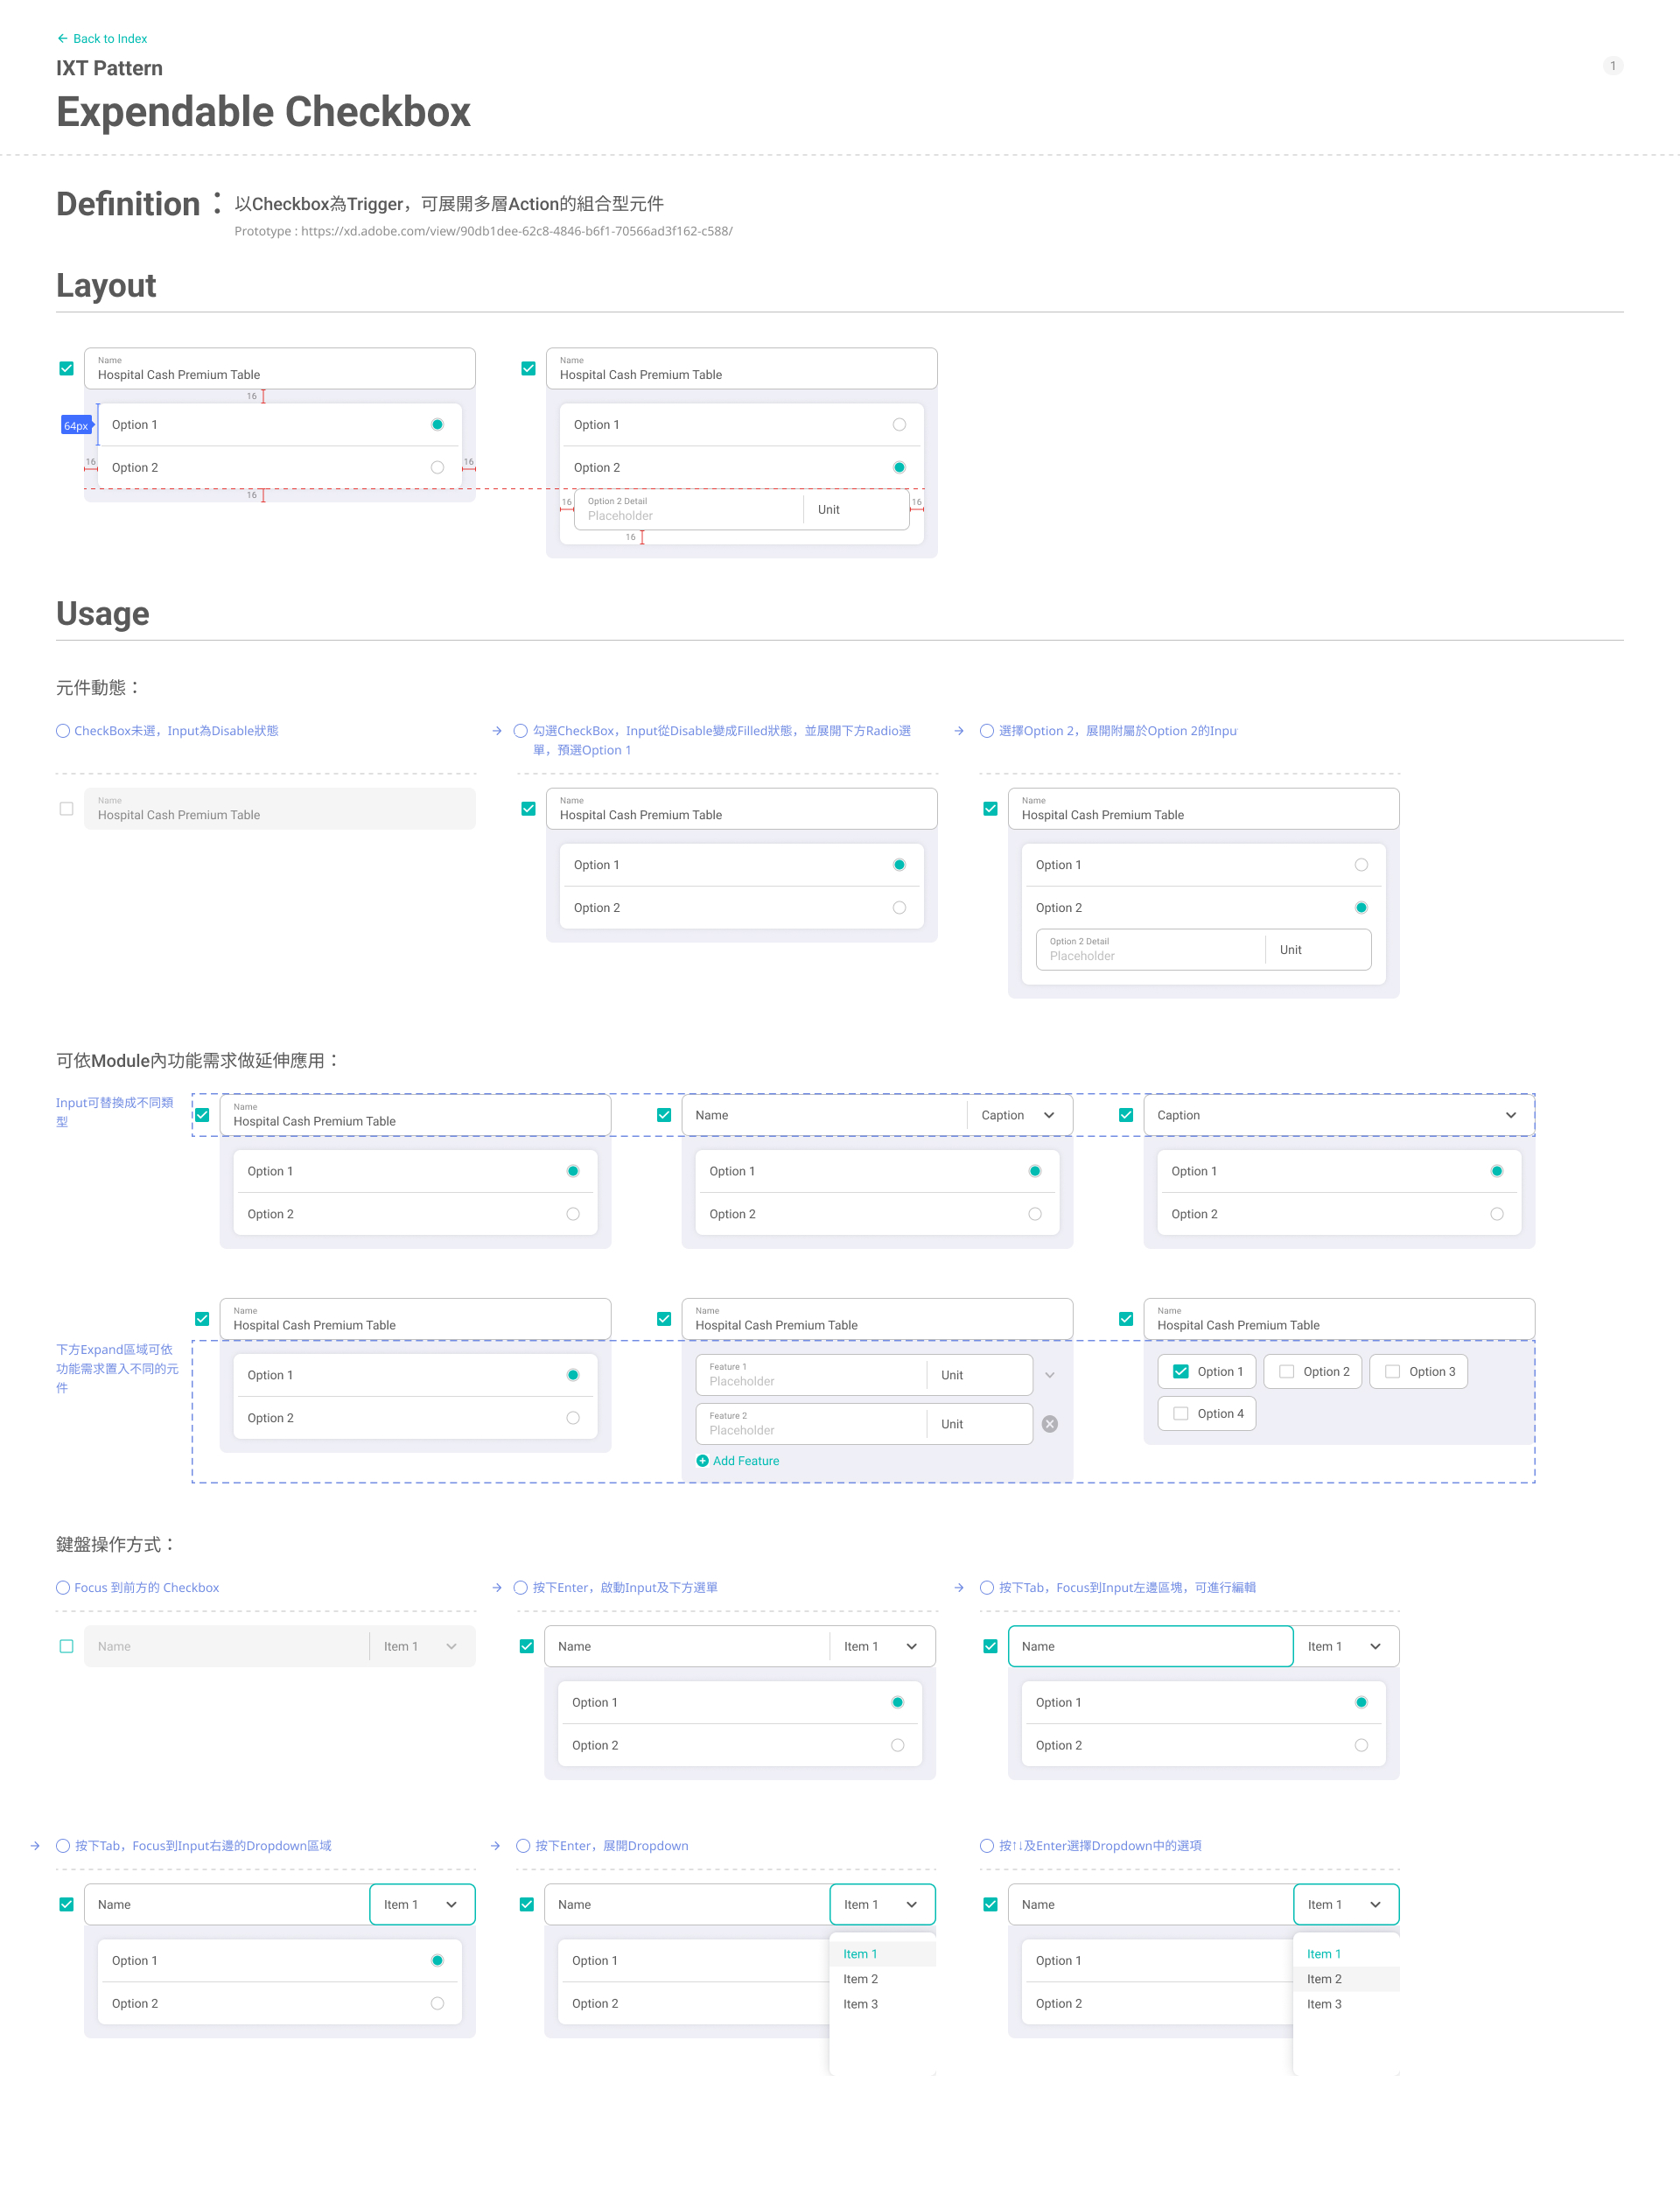The height and width of the screenshot is (2209, 1680).
Task: Click the arrow icon before '勾選CheckBox' step
Action: [497, 731]
